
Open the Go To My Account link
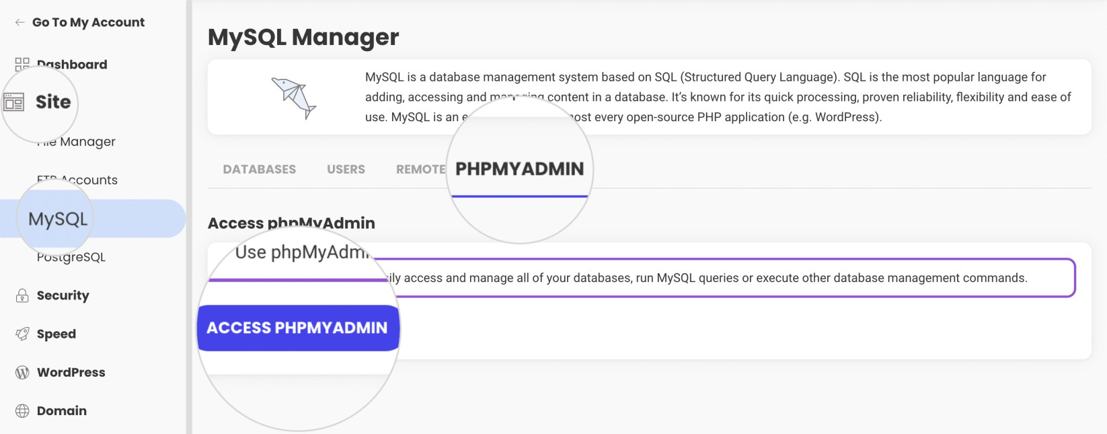point(88,22)
